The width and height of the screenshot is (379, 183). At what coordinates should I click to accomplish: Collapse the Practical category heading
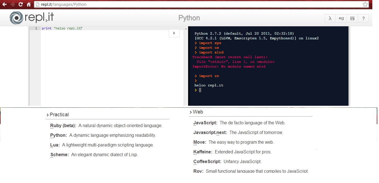pyautogui.click(x=58, y=115)
